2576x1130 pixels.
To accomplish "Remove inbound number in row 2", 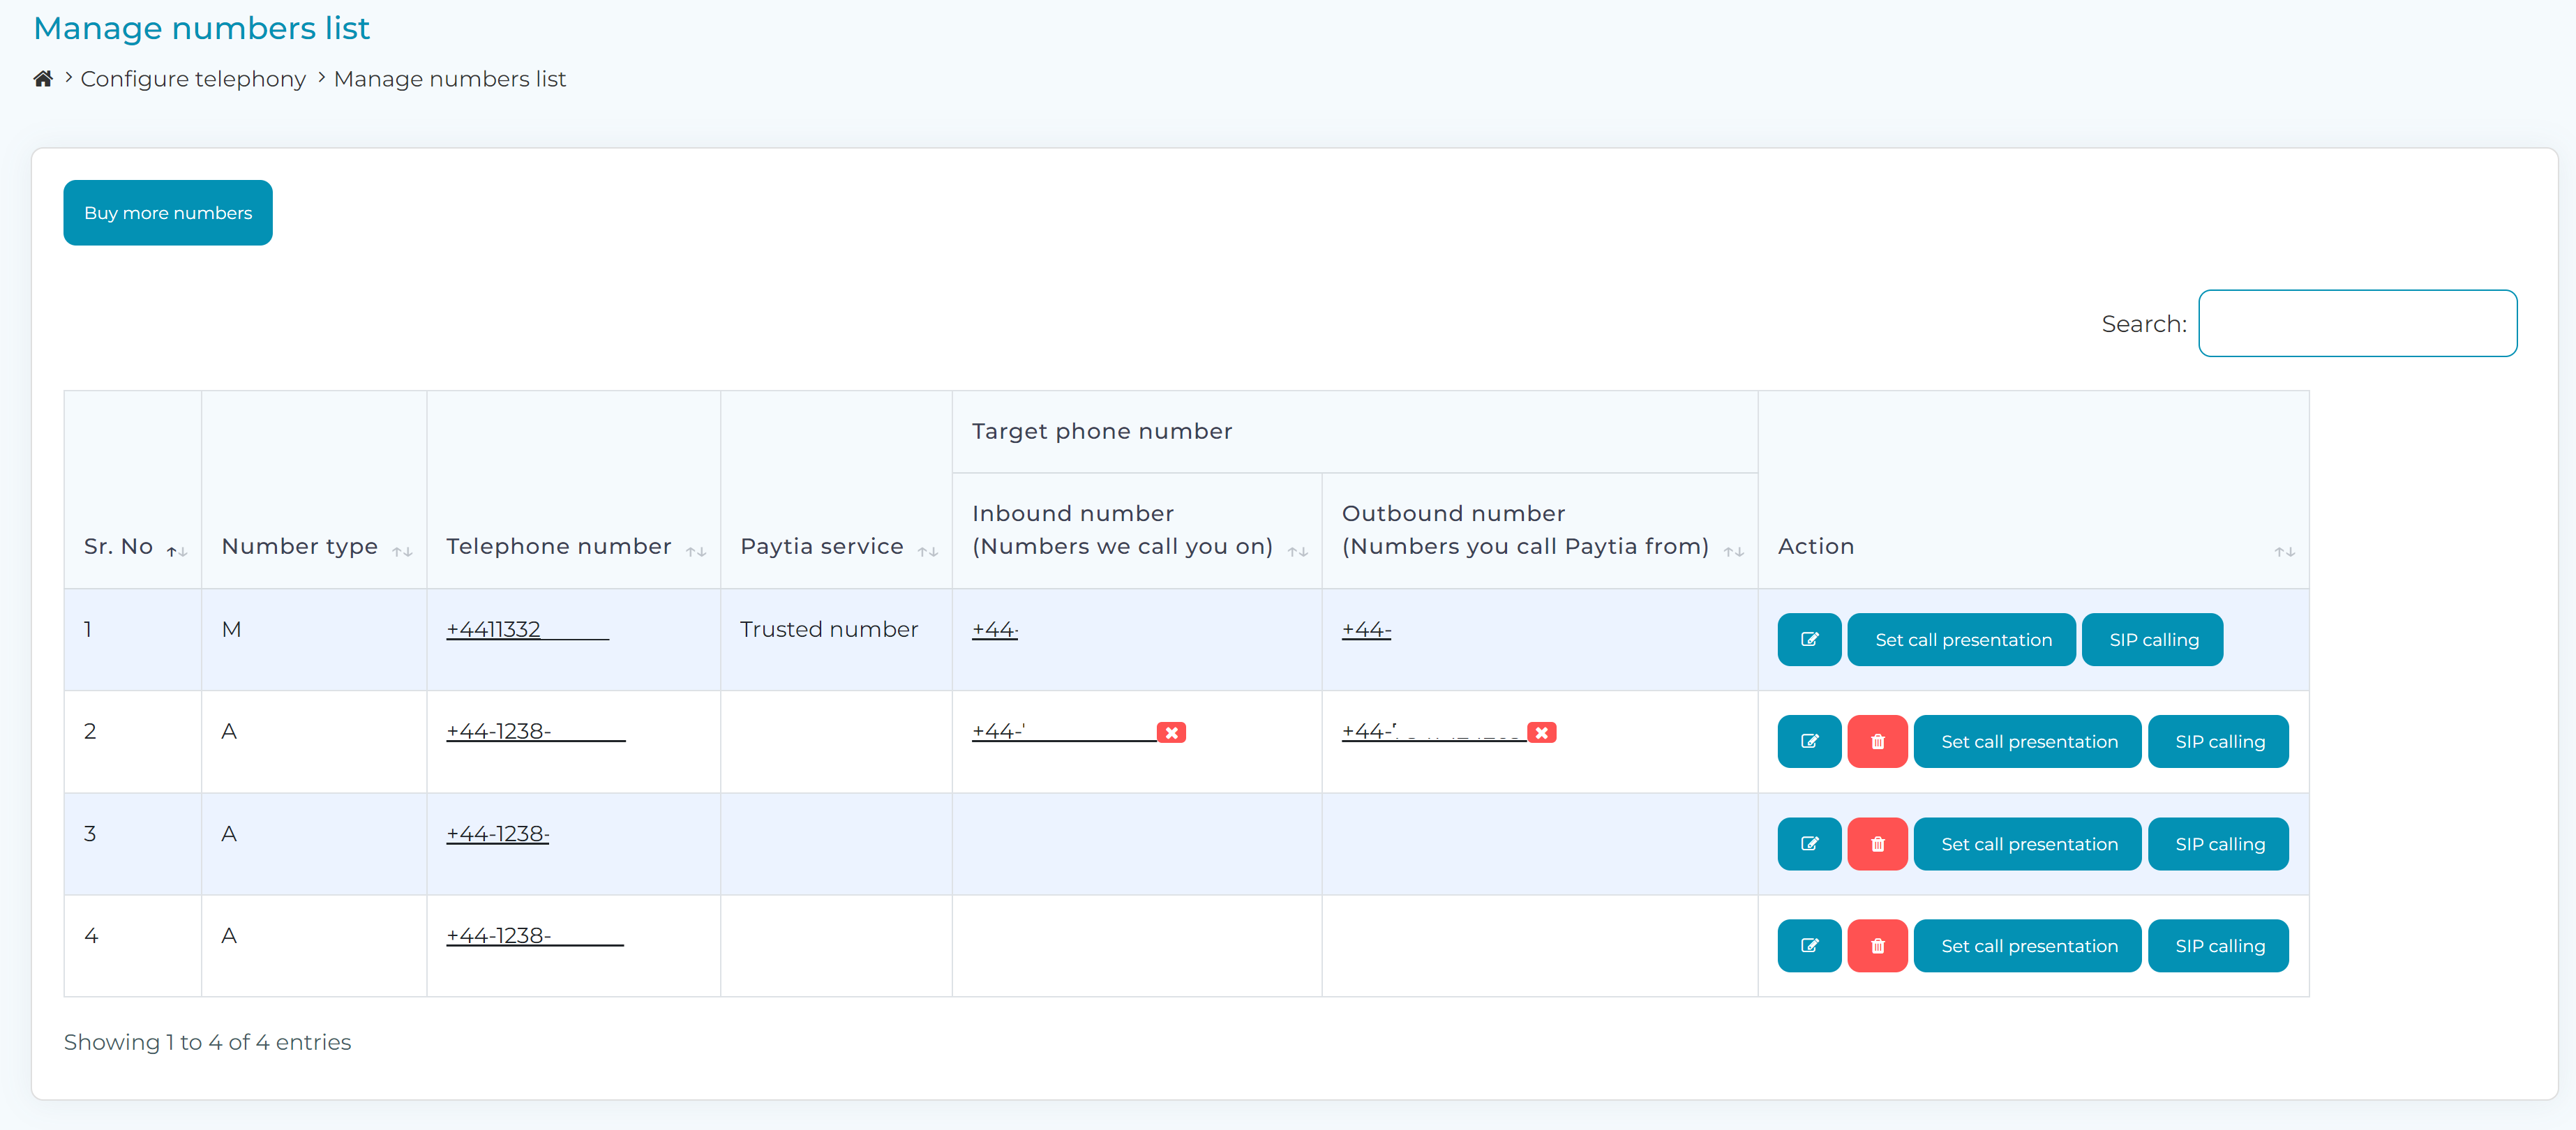I will pos(1171,733).
